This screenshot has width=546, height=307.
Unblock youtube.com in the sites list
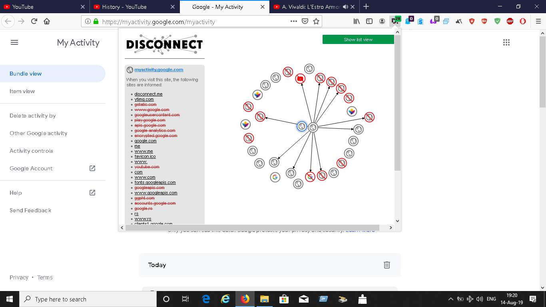click(147, 167)
